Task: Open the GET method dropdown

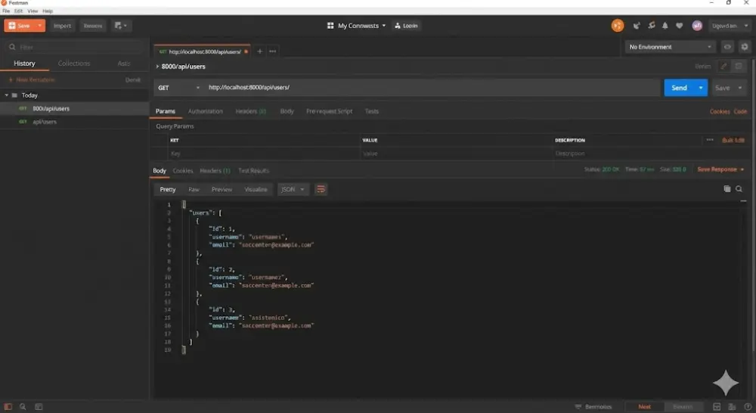Action: (178, 88)
